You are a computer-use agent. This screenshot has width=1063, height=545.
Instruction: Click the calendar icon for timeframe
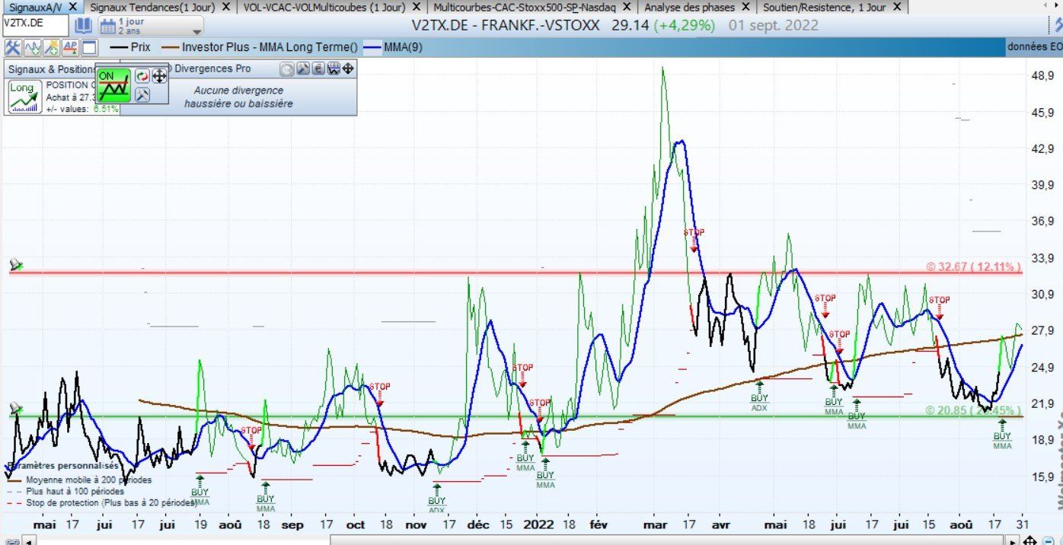[x=107, y=26]
